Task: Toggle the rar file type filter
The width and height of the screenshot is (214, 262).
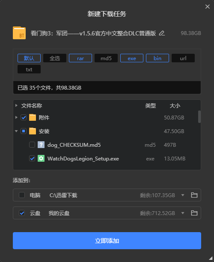Action: pyautogui.click(x=80, y=58)
